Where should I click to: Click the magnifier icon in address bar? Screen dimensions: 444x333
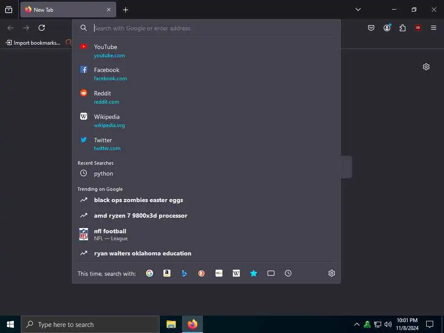click(x=84, y=28)
